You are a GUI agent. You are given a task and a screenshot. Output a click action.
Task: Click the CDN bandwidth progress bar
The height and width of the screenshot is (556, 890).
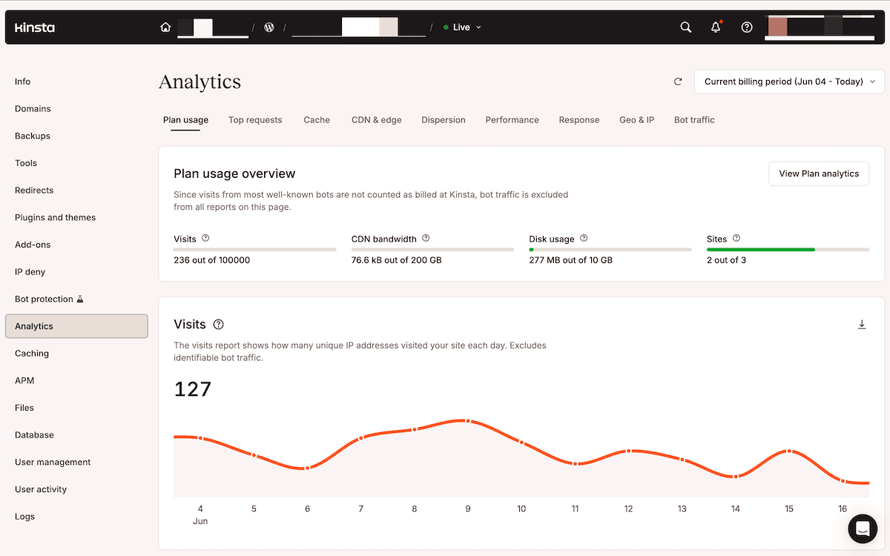[x=432, y=250]
